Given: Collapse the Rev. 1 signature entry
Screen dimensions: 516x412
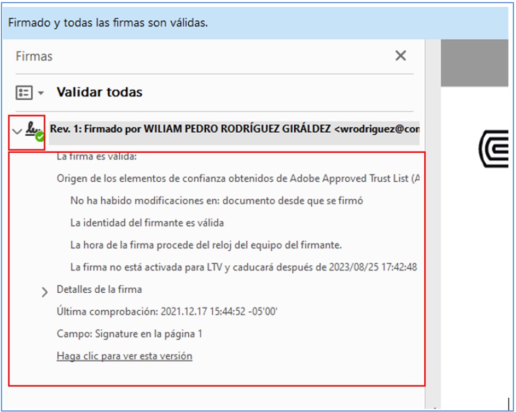Looking at the screenshot, I should click(x=17, y=130).
